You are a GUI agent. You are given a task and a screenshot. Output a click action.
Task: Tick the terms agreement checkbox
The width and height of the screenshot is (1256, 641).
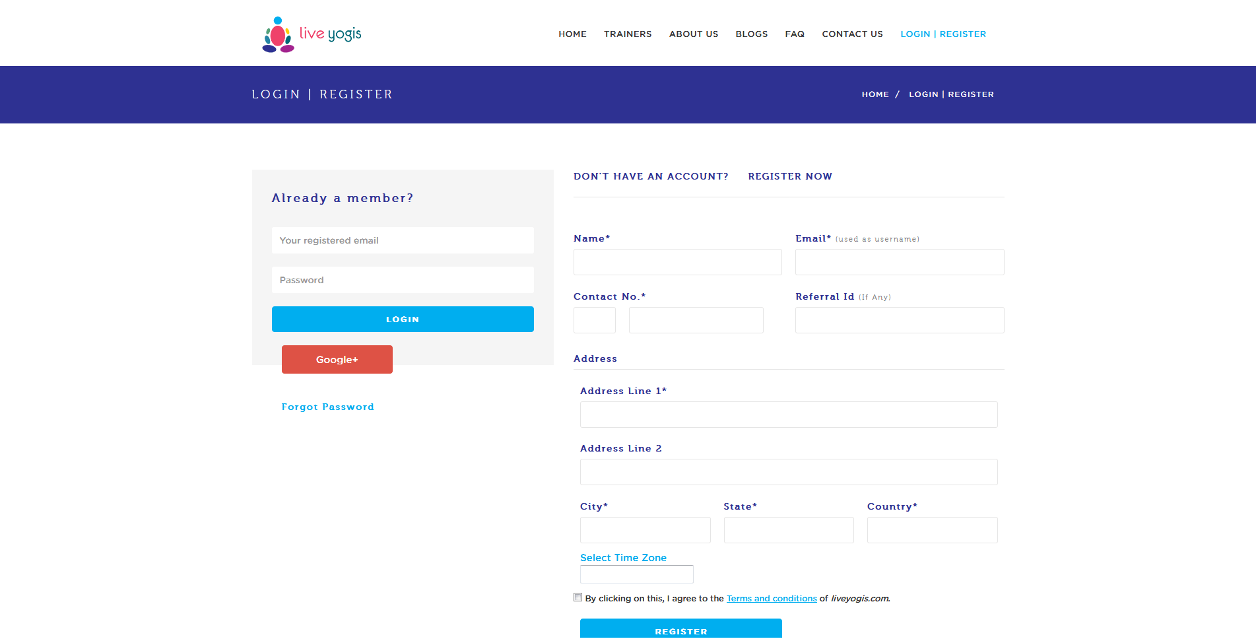pyautogui.click(x=578, y=597)
